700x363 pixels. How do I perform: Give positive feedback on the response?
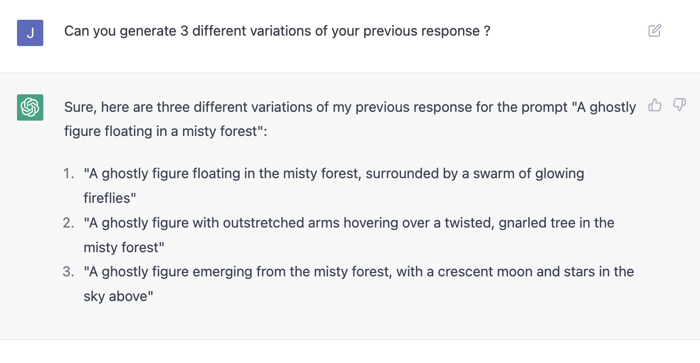click(655, 105)
